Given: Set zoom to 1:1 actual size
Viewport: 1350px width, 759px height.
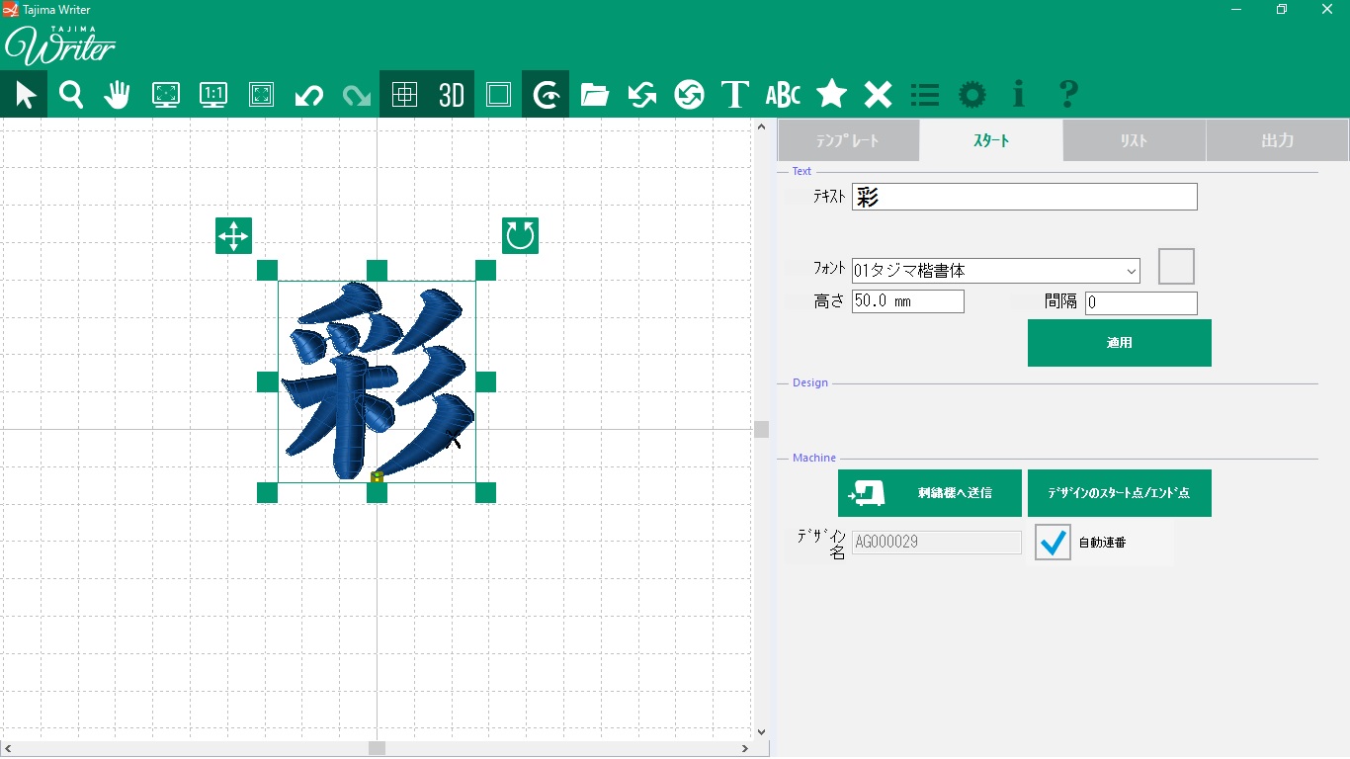Looking at the screenshot, I should [x=213, y=94].
